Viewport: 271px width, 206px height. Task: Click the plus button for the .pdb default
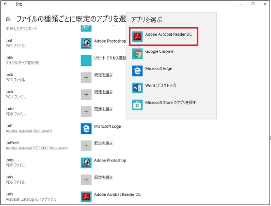86,112
